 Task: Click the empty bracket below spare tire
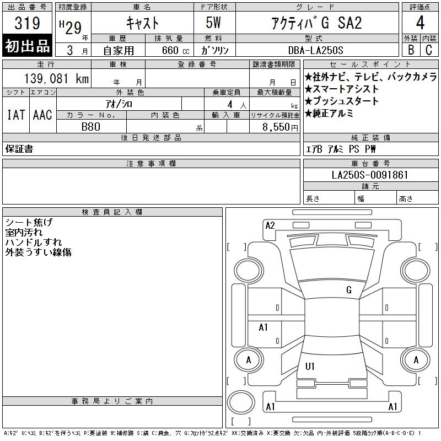pos(241,421)
